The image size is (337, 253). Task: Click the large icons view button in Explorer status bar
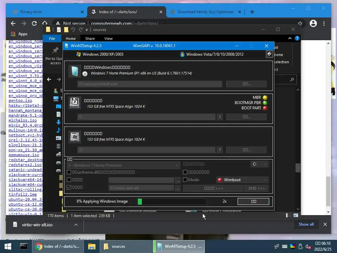coord(296,215)
